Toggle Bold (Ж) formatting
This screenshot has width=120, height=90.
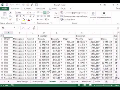click(17, 16)
